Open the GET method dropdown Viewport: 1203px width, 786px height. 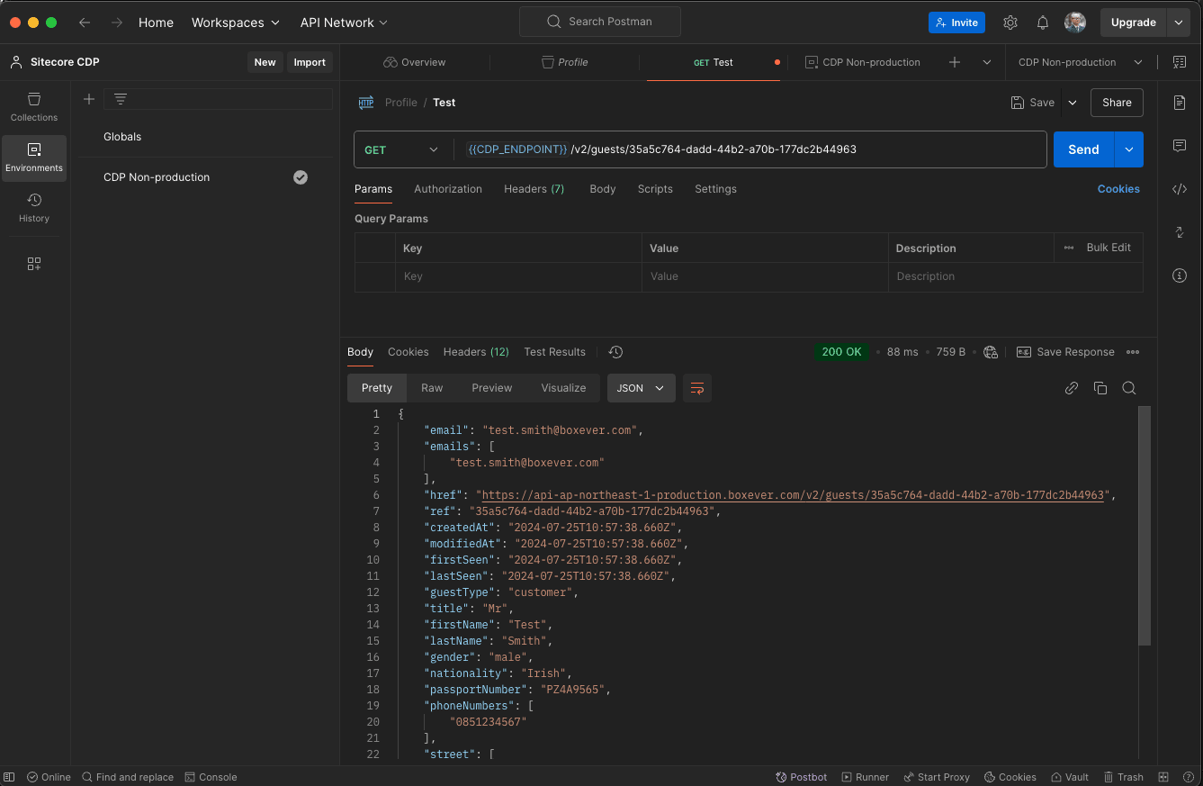(x=401, y=150)
